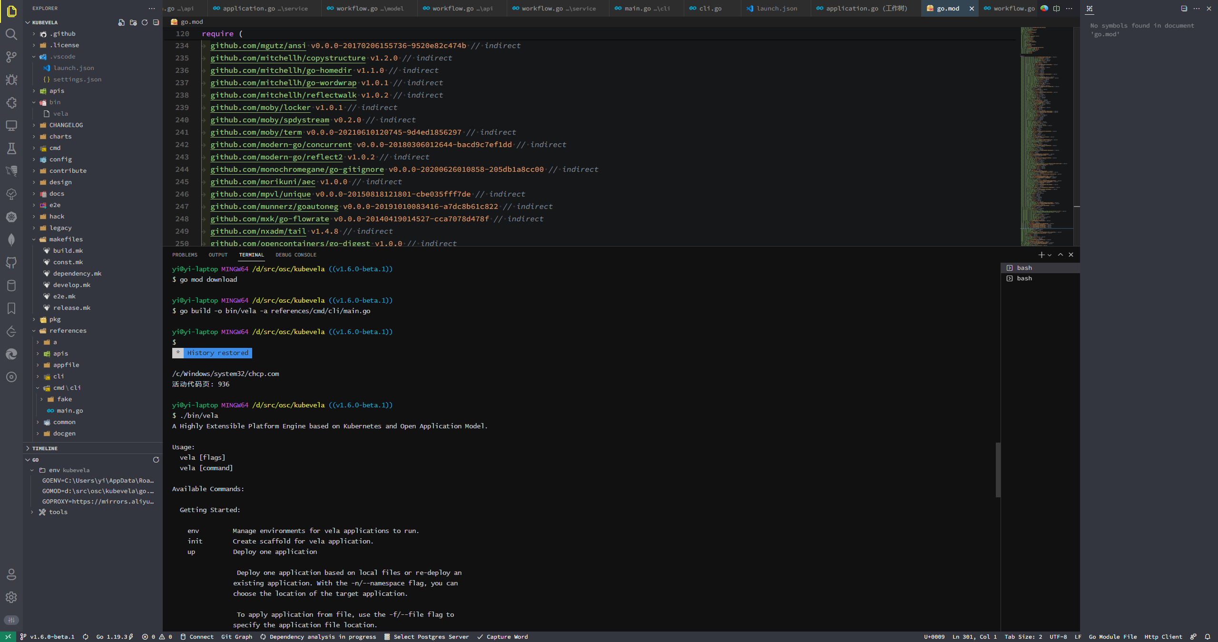Toggle panel maximize with the chevron
This screenshot has width=1218, height=642.
coord(1061,255)
